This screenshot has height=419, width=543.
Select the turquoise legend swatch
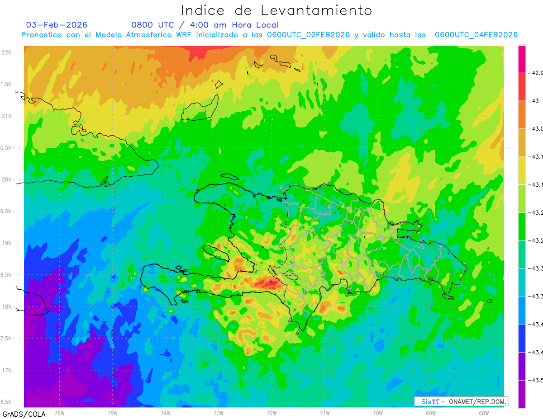coord(522,282)
